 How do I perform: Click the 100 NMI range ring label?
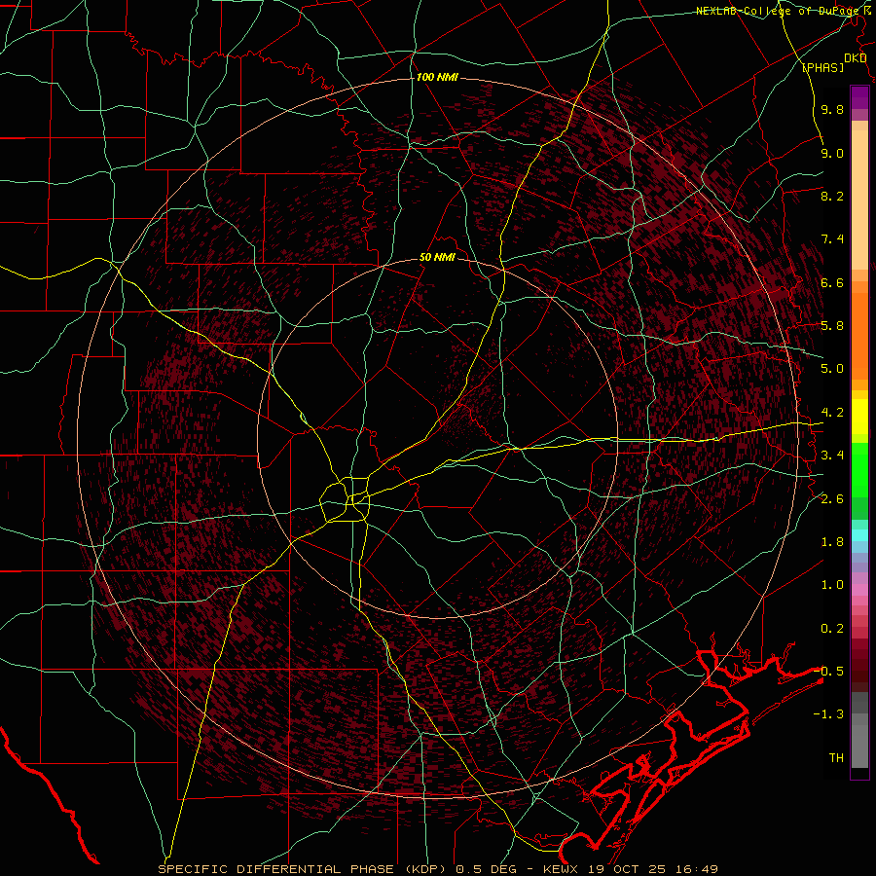coord(437,77)
